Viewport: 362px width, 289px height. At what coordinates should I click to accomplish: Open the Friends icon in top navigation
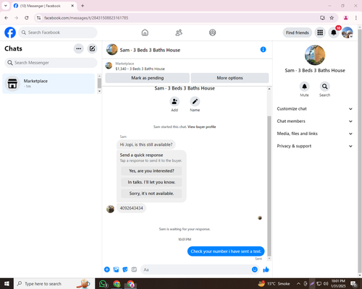coord(179,33)
